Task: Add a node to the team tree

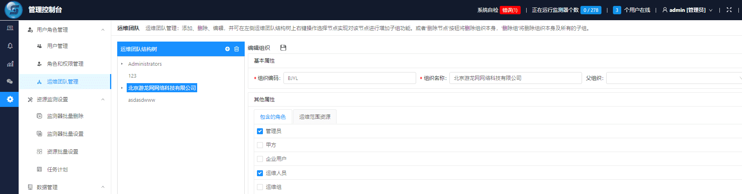Action: 227,49
